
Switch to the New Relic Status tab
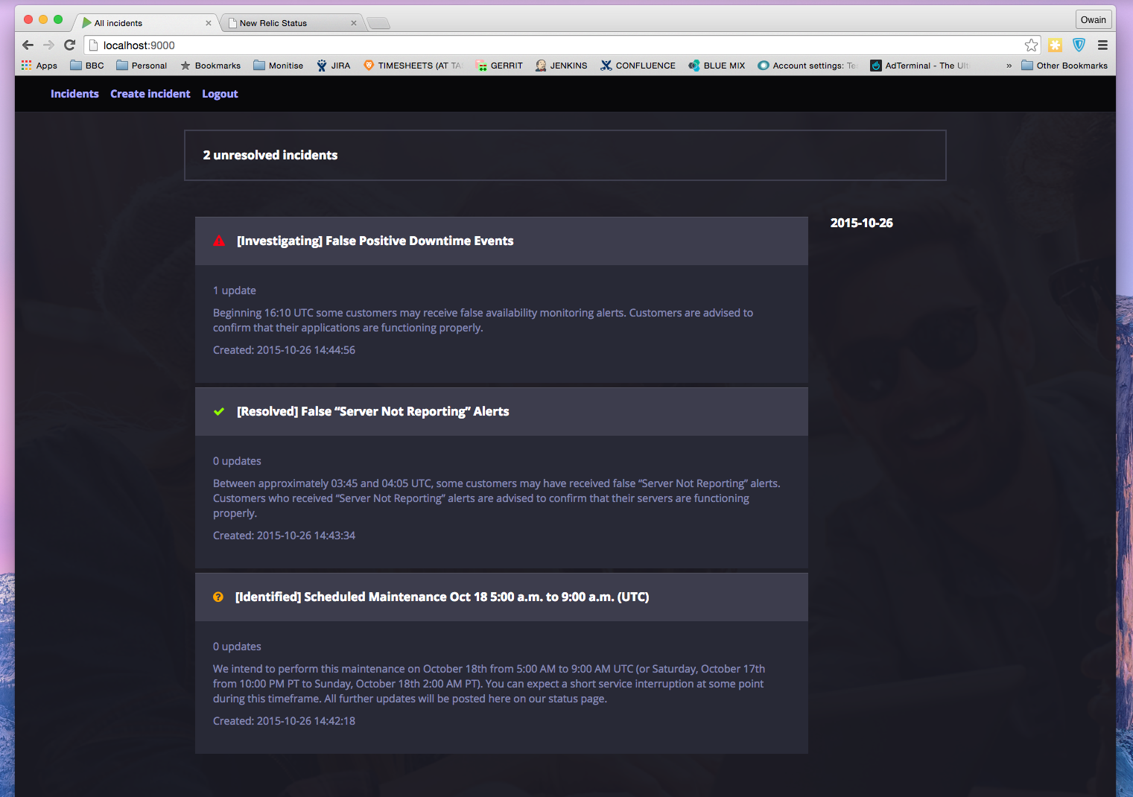pyautogui.click(x=291, y=23)
